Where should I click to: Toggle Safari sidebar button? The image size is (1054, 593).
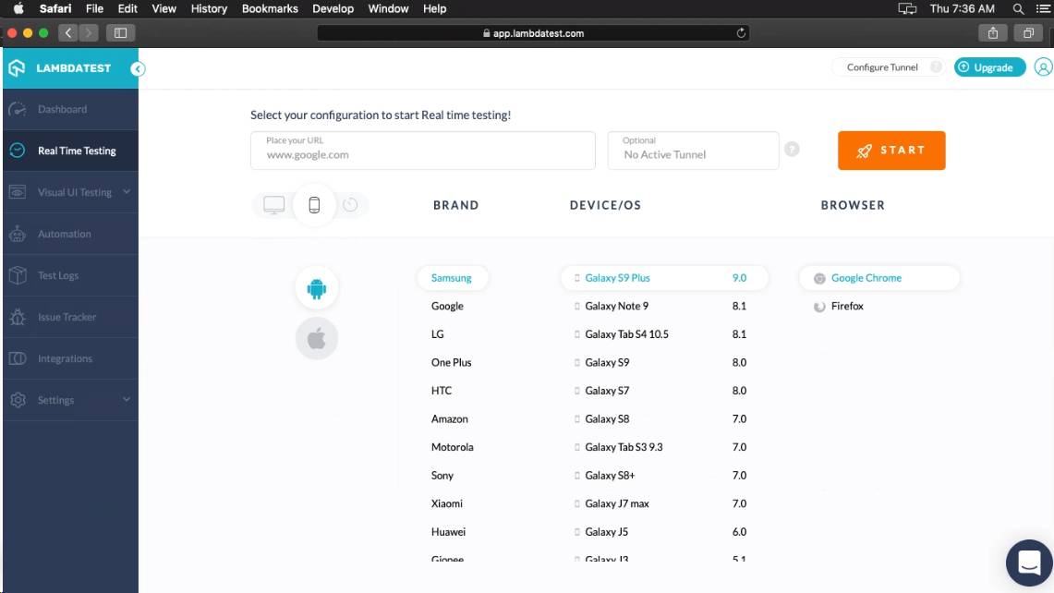tap(121, 32)
